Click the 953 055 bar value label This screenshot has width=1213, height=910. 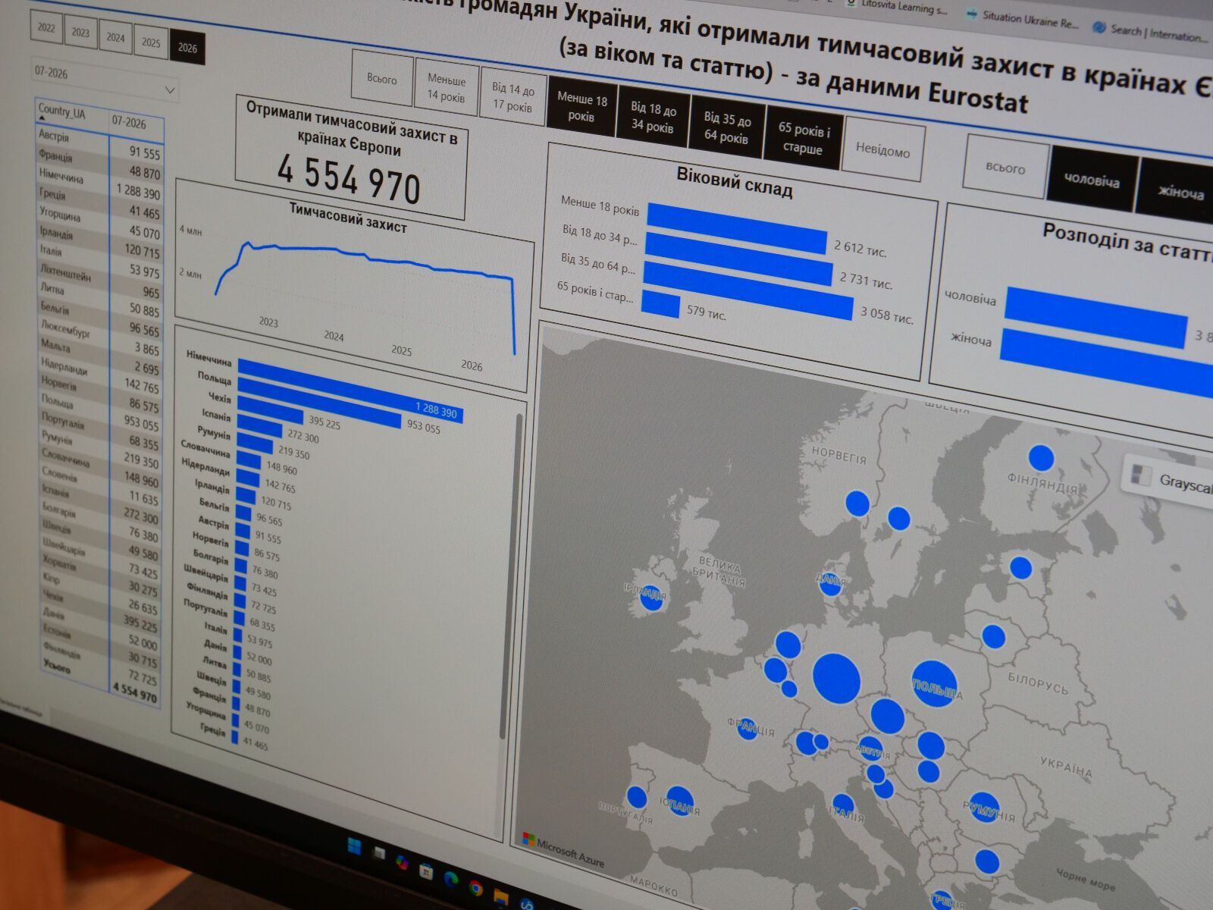click(x=423, y=427)
